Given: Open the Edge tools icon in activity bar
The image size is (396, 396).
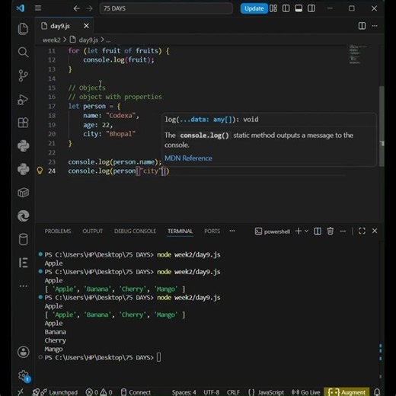Looking at the screenshot, I should coord(23,216).
